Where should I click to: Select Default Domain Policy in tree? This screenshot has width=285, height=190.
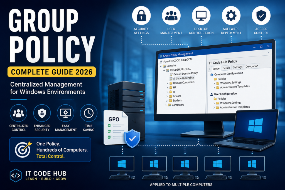(185, 73)
